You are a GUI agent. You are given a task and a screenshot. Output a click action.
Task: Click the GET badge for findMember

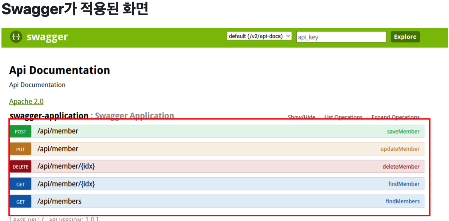[21, 184]
